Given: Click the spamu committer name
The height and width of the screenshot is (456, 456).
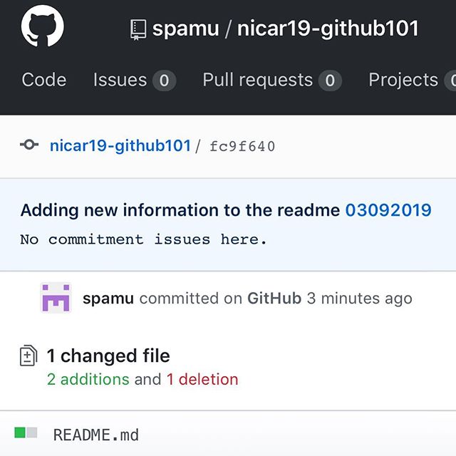Looking at the screenshot, I should coord(108,299).
